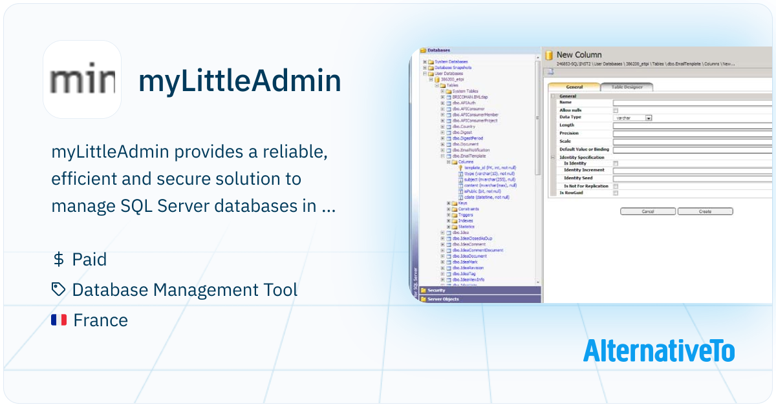Click in the Default Value or Binding field
The image size is (776, 407).
[693, 149]
